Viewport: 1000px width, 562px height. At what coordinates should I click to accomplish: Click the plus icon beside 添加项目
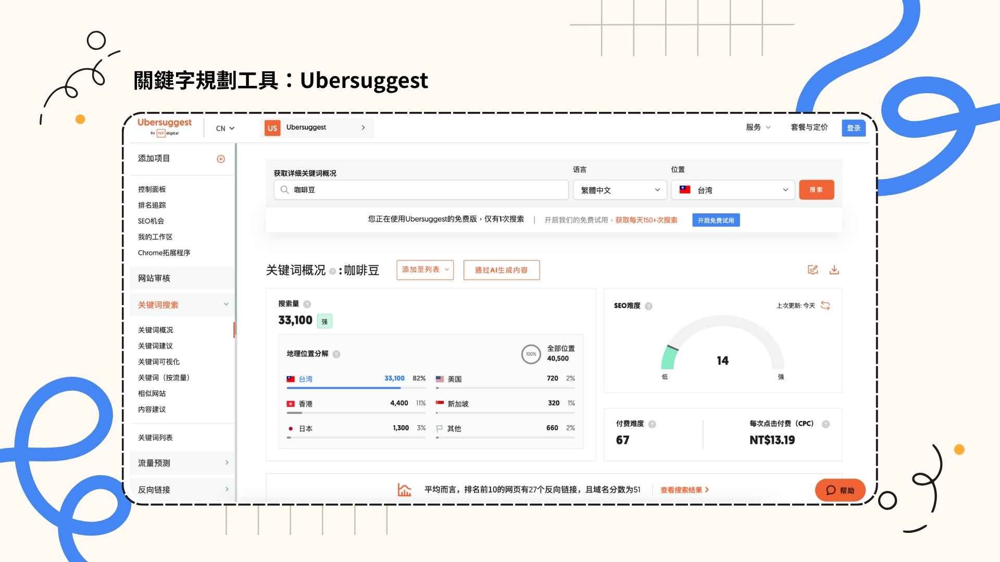(x=221, y=159)
